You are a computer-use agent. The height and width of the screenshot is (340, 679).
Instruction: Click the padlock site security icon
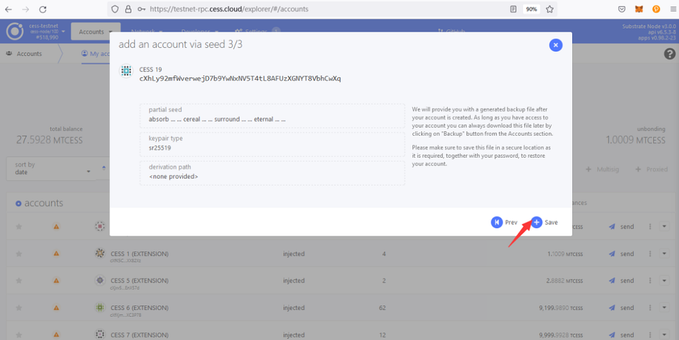[128, 9]
